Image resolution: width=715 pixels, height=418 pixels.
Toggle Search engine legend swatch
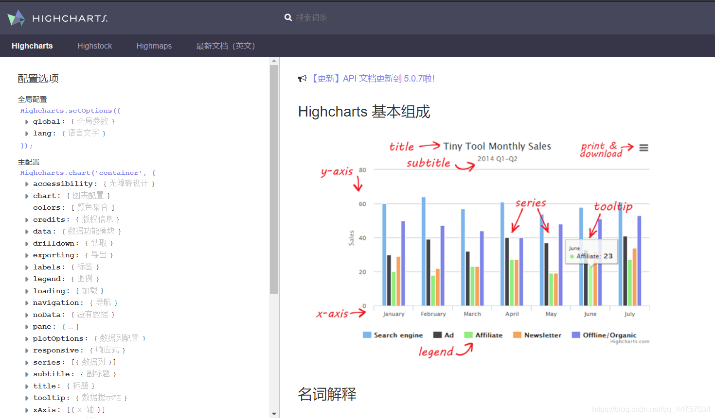367,335
